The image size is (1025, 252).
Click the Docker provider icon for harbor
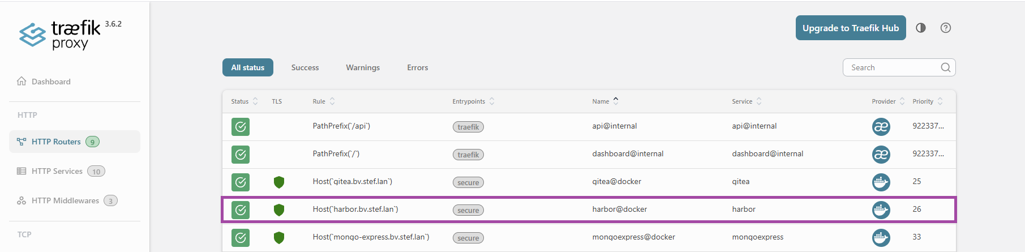(881, 210)
